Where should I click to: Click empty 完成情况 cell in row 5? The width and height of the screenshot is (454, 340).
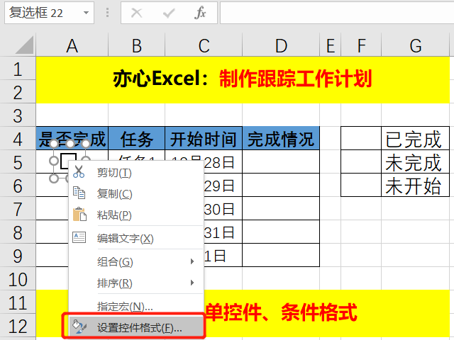(x=281, y=162)
